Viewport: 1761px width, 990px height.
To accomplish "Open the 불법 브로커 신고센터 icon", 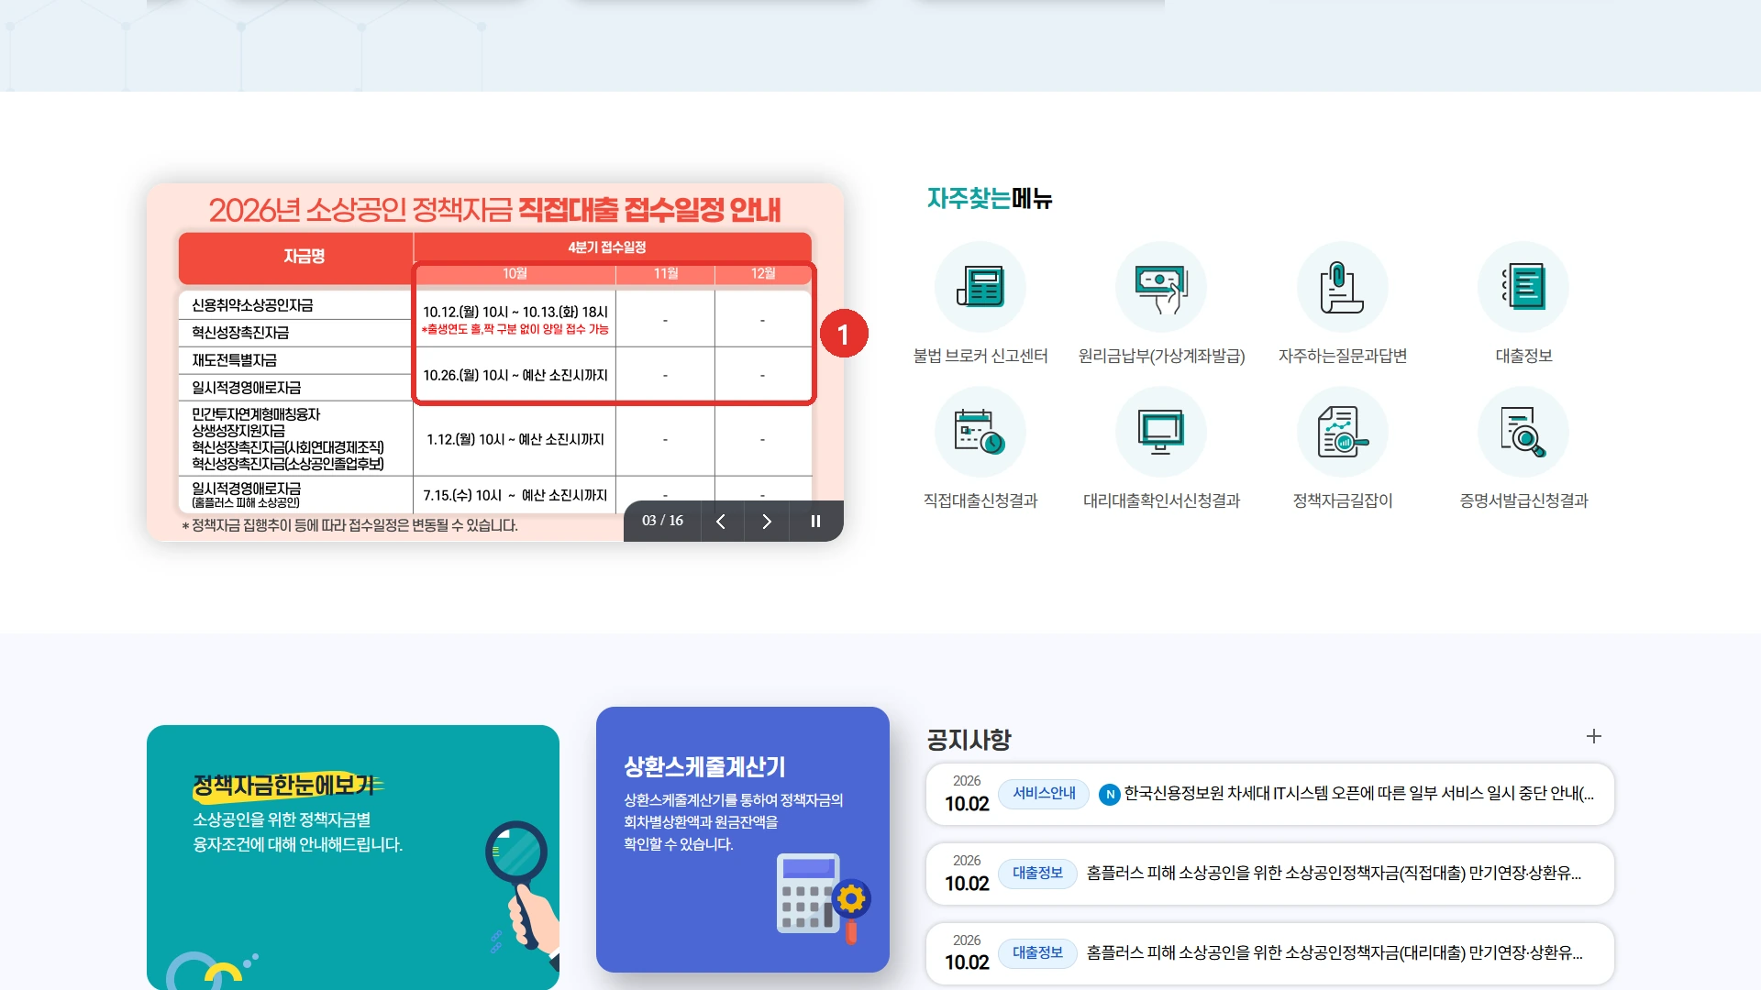I will (980, 287).
